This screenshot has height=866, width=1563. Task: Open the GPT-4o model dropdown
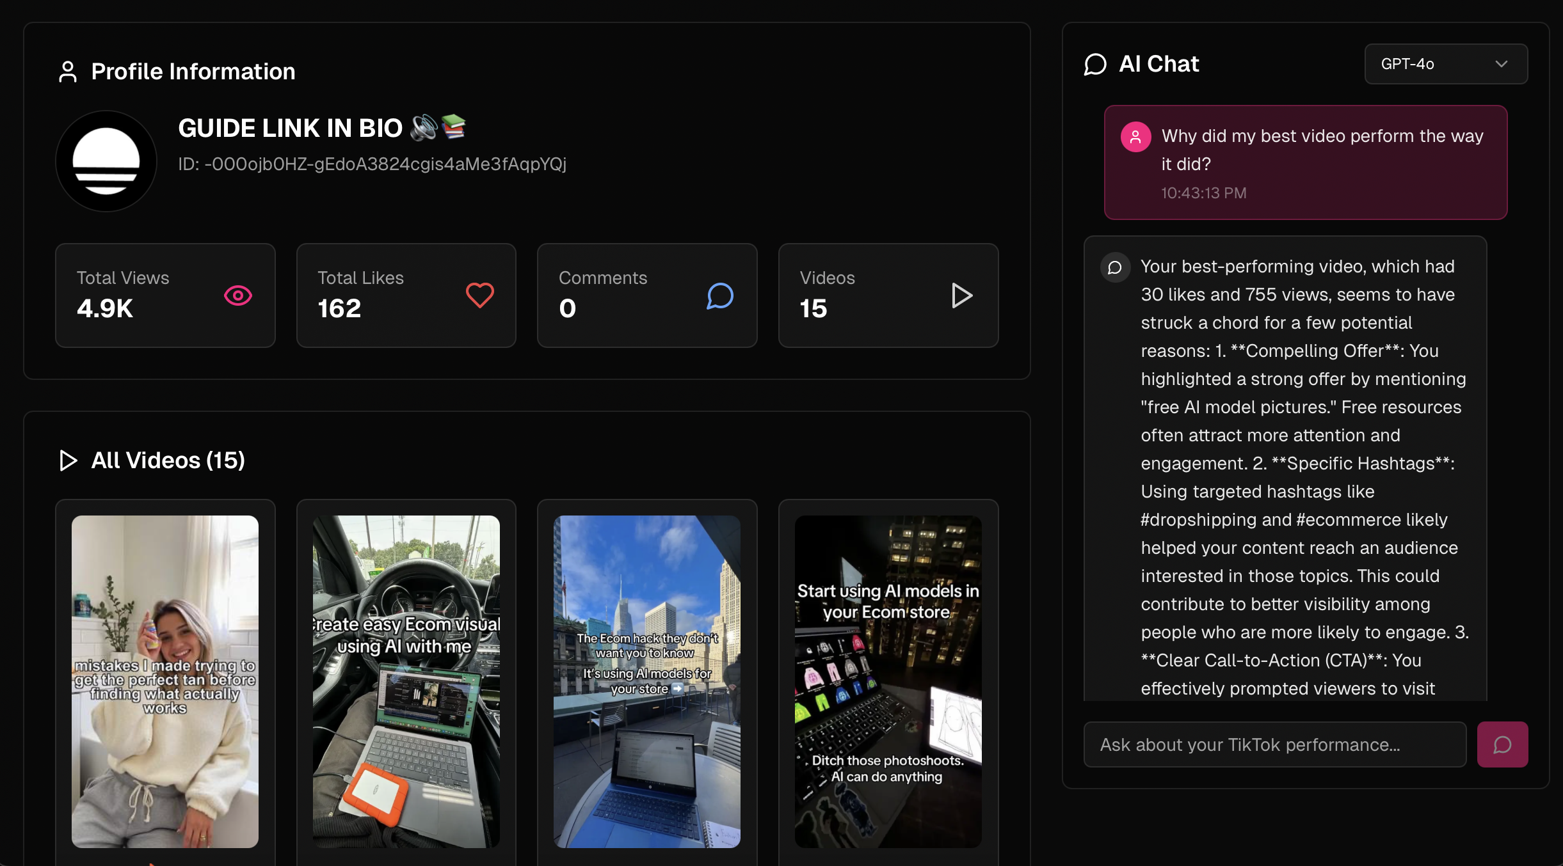tap(1445, 64)
